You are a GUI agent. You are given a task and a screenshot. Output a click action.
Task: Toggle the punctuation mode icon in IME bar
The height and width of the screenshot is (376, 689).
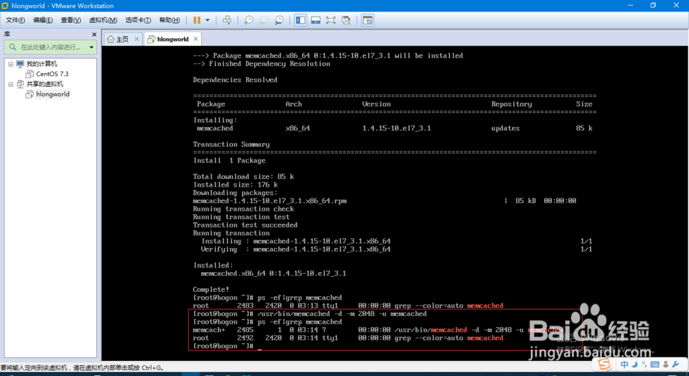(x=644, y=364)
